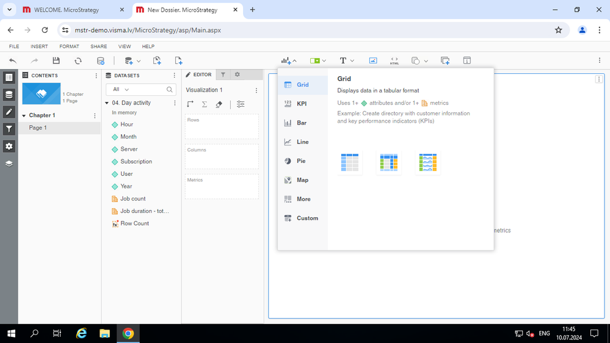Image resolution: width=610 pixels, height=343 pixels.
Task: Open Layers icon in left sidebar
Action: point(9,164)
